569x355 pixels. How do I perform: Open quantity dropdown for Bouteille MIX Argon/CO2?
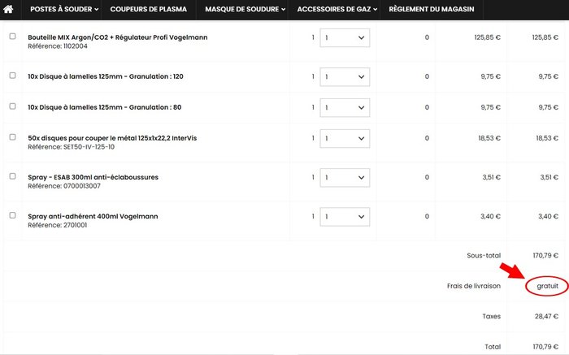pos(344,37)
